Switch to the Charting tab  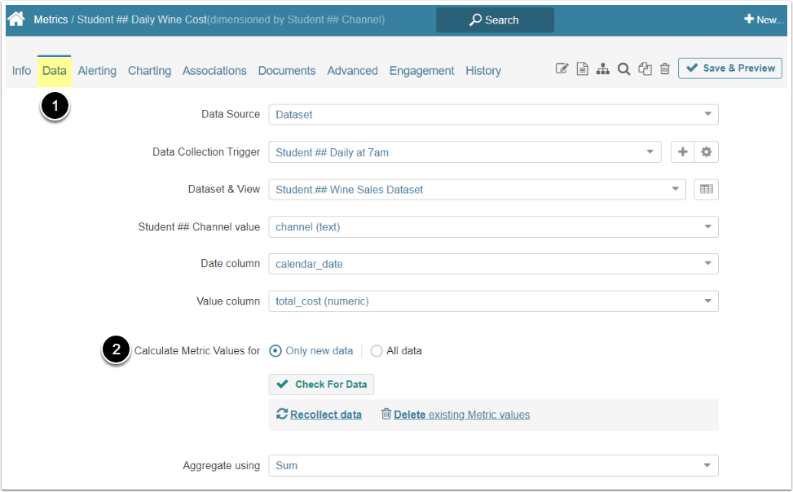[x=149, y=71]
